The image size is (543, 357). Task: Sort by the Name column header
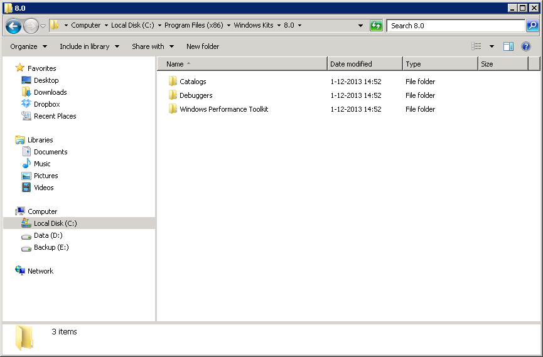tap(242, 64)
